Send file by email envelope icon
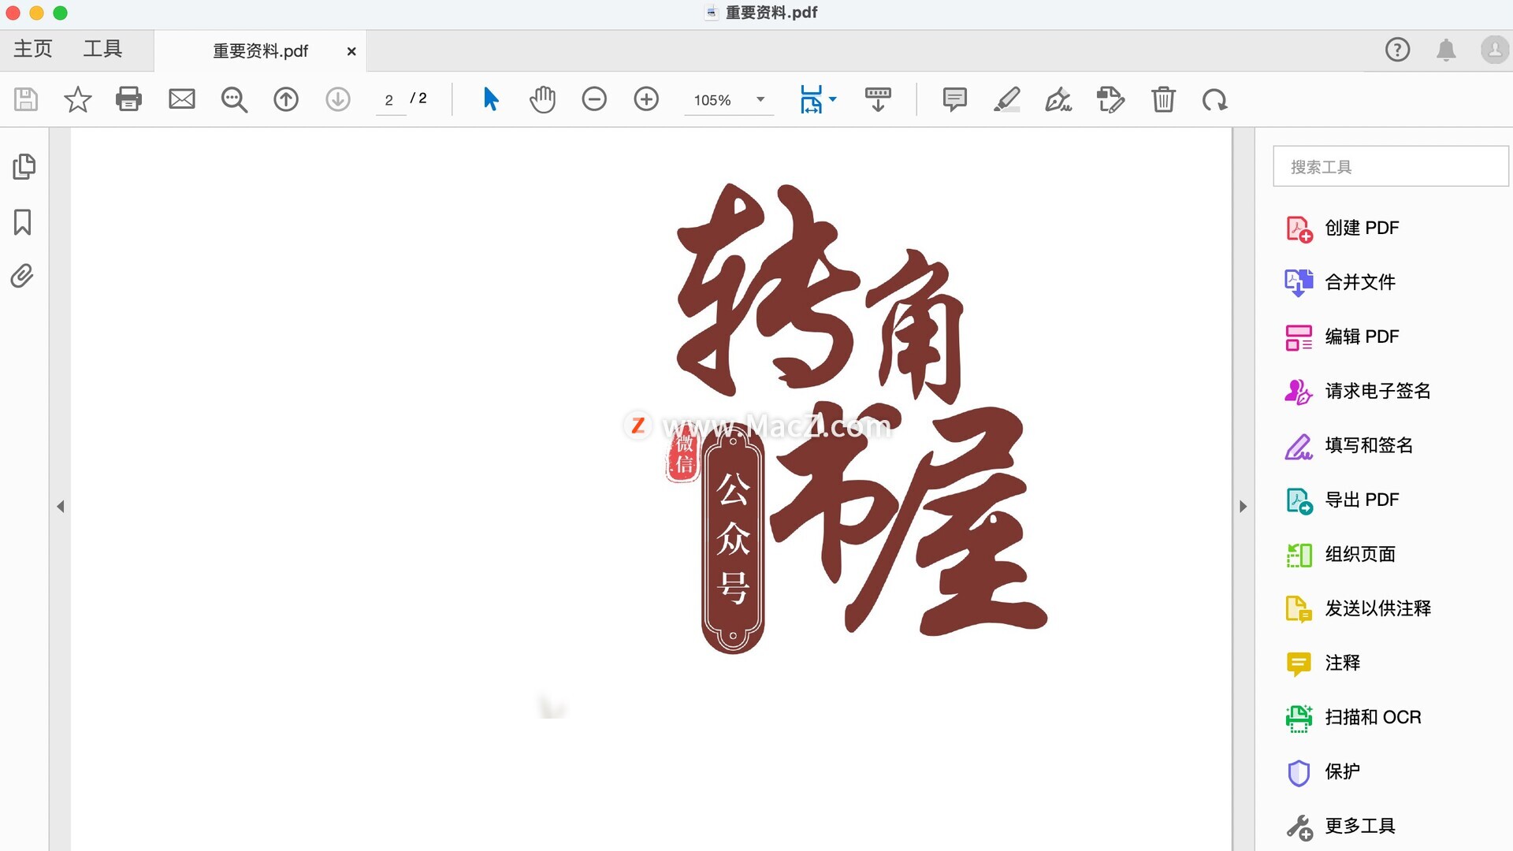This screenshot has width=1513, height=851. (182, 99)
